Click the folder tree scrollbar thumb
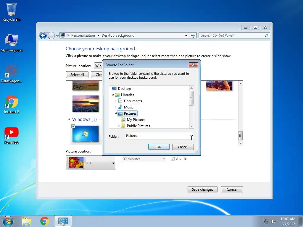303x227 pixels. pos(191,98)
